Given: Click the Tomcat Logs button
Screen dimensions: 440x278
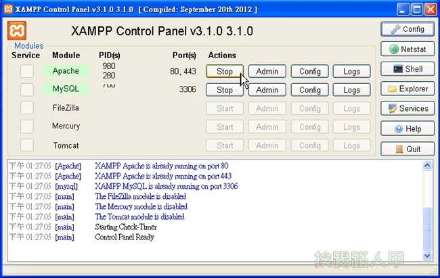Looking at the screenshot, I should pos(351,145).
